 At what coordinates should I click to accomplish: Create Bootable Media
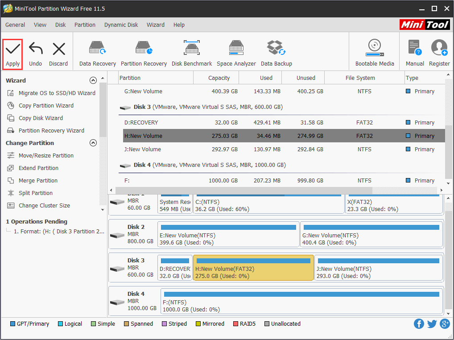[375, 53]
